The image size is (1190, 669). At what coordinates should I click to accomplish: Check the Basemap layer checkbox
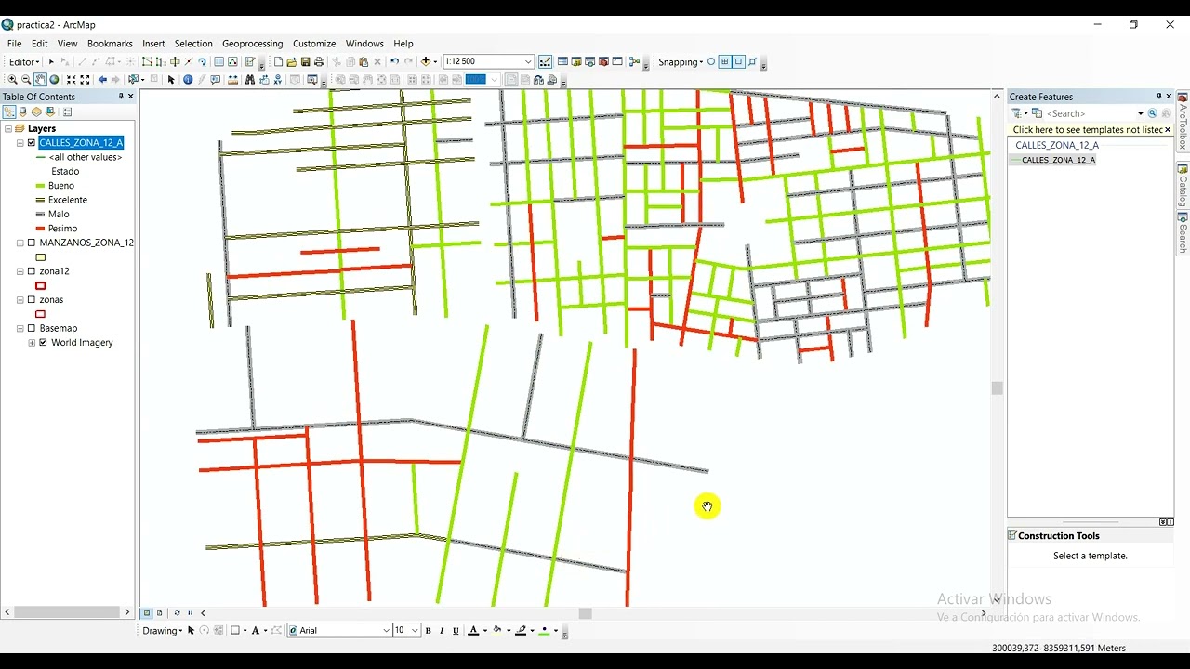click(32, 329)
